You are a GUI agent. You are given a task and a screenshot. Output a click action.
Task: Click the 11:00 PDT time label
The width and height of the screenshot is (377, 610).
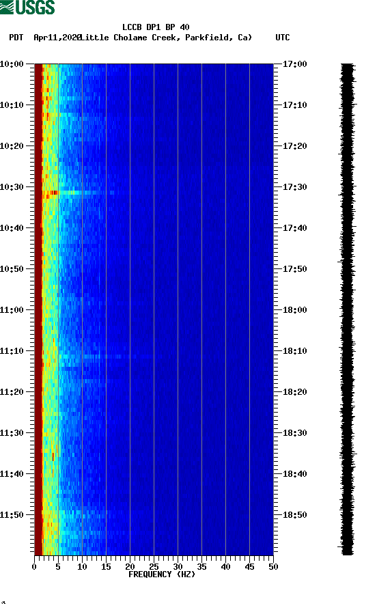[x=12, y=309]
